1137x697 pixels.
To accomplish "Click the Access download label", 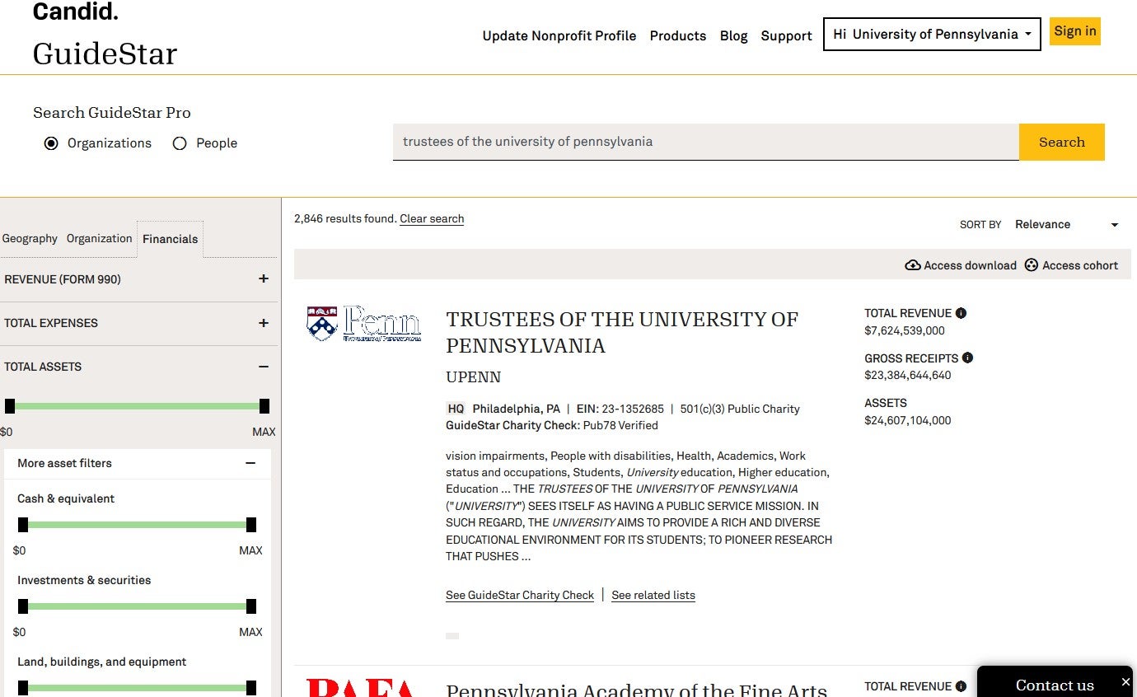I will (970, 265).
